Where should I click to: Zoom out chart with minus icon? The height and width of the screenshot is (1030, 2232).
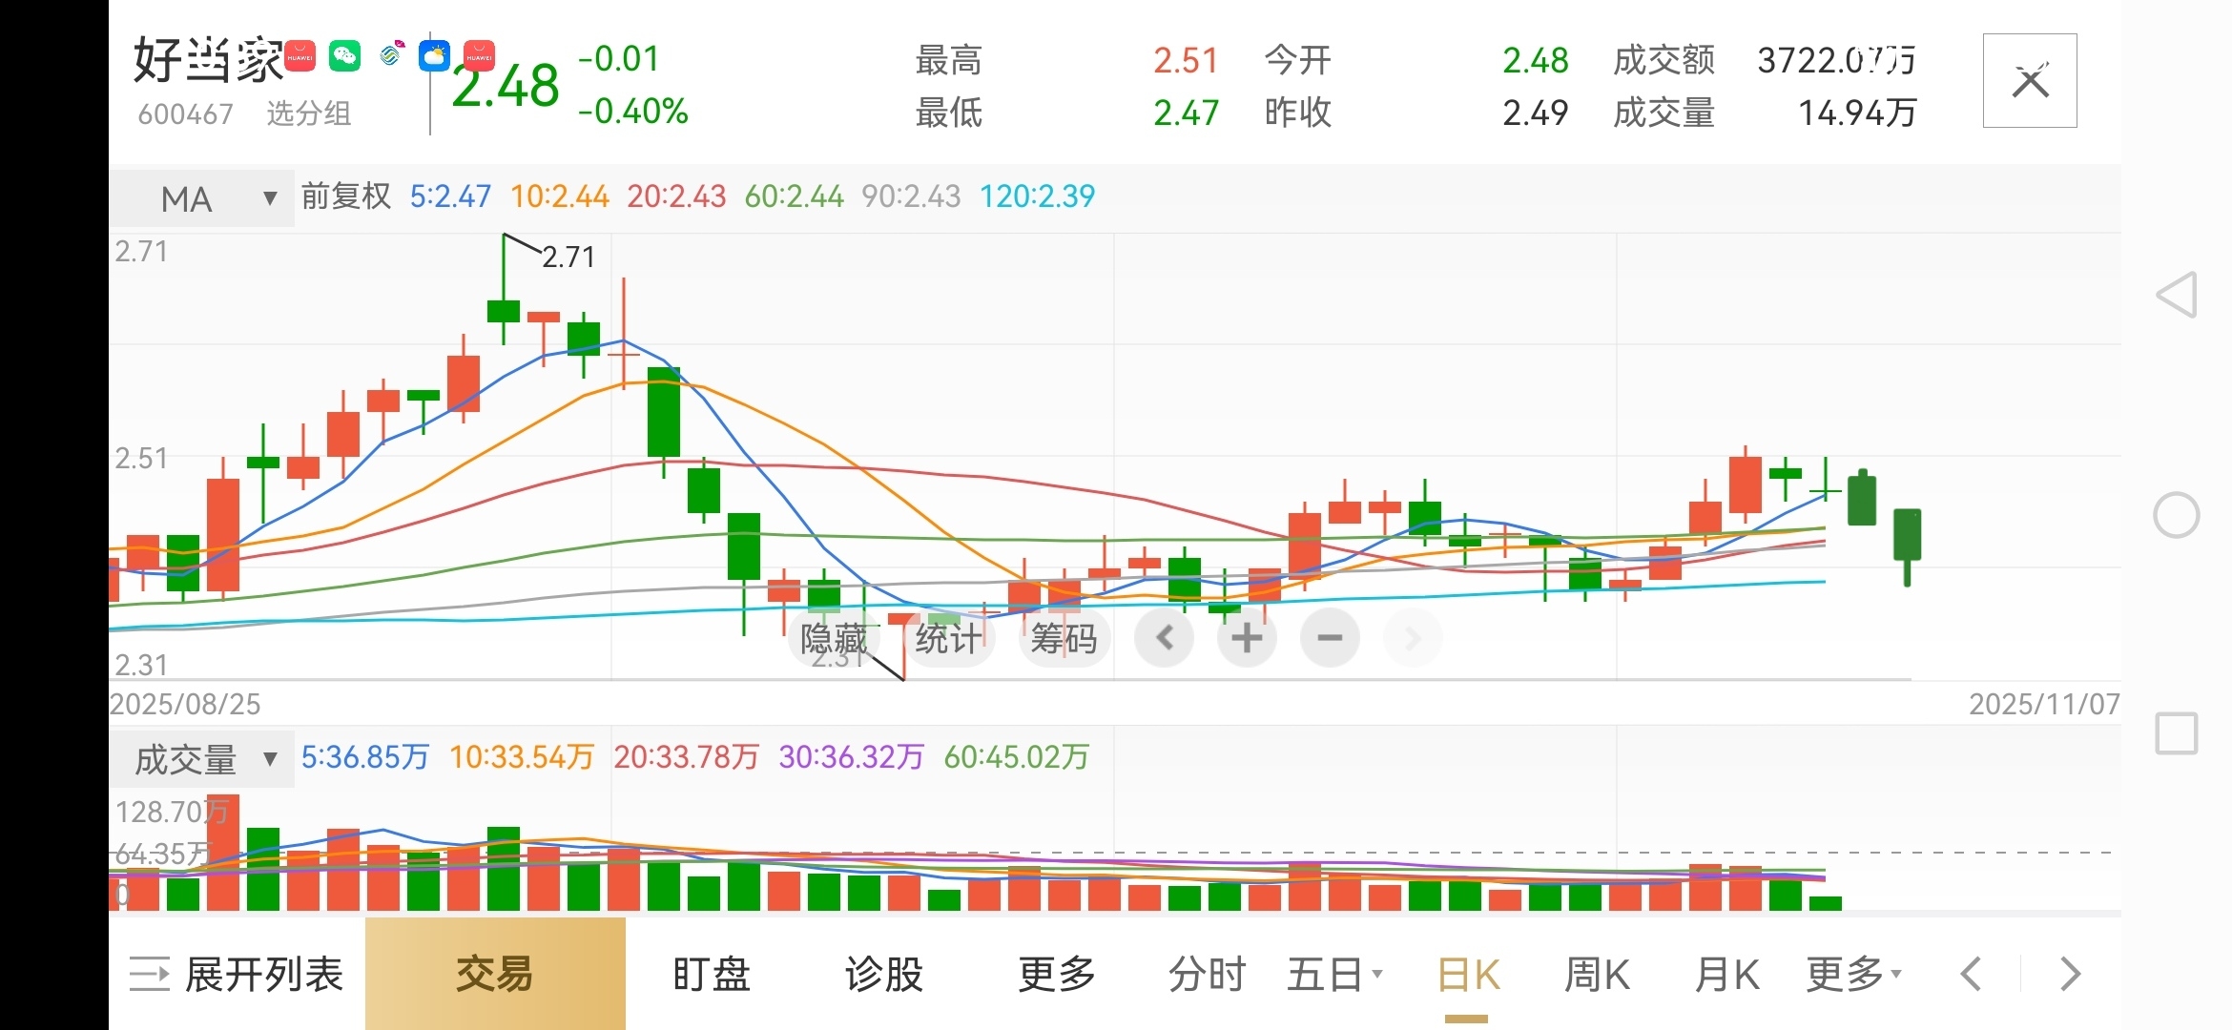coord(1329,638)
